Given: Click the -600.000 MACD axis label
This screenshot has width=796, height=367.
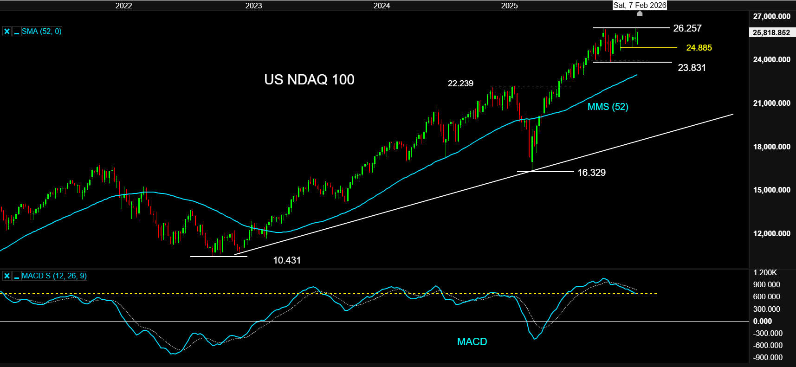Looking at the screenshot, I should [768, 345].
